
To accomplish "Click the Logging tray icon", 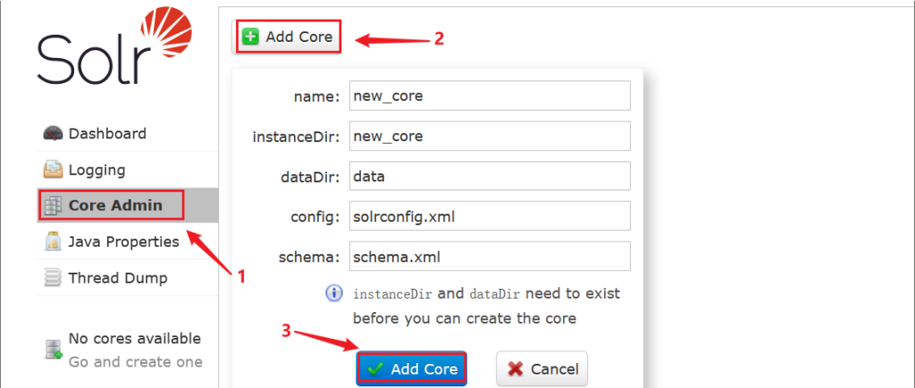I will pyautogui.click(x=53, y=171).
